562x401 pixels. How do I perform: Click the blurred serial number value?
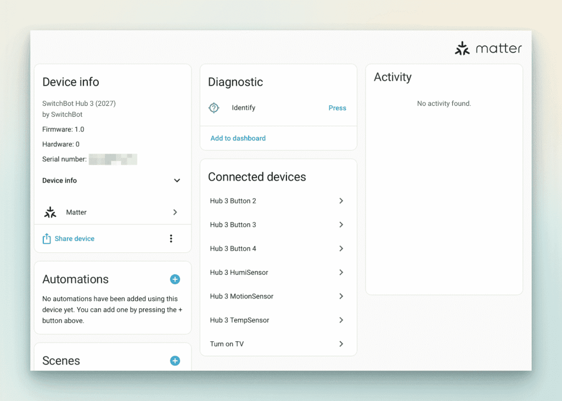point(113,160)
